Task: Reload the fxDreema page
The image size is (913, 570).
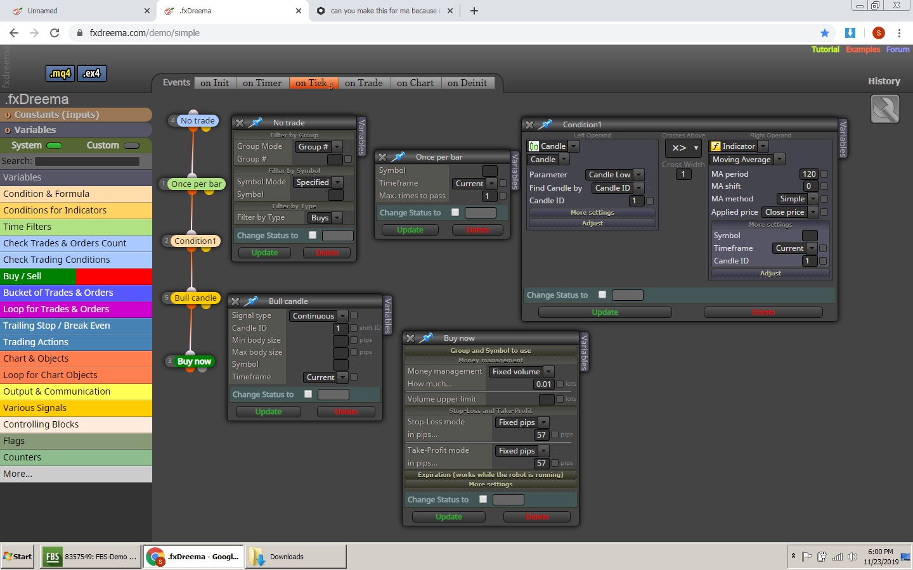Action: click(55, 33)
